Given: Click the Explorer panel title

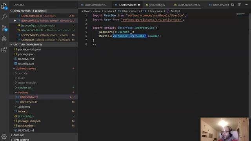Looking at the screenshot, I should pyautogui.click(x=19, y=5).
